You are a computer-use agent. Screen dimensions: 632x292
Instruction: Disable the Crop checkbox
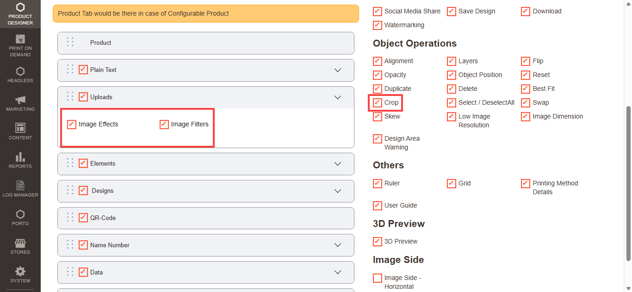tap(378, 102)
